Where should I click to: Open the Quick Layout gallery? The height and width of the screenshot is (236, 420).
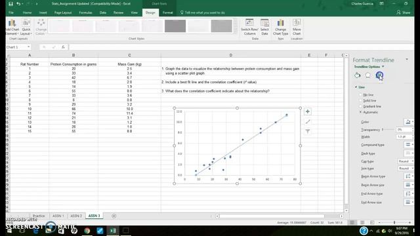tap(26, 27)
